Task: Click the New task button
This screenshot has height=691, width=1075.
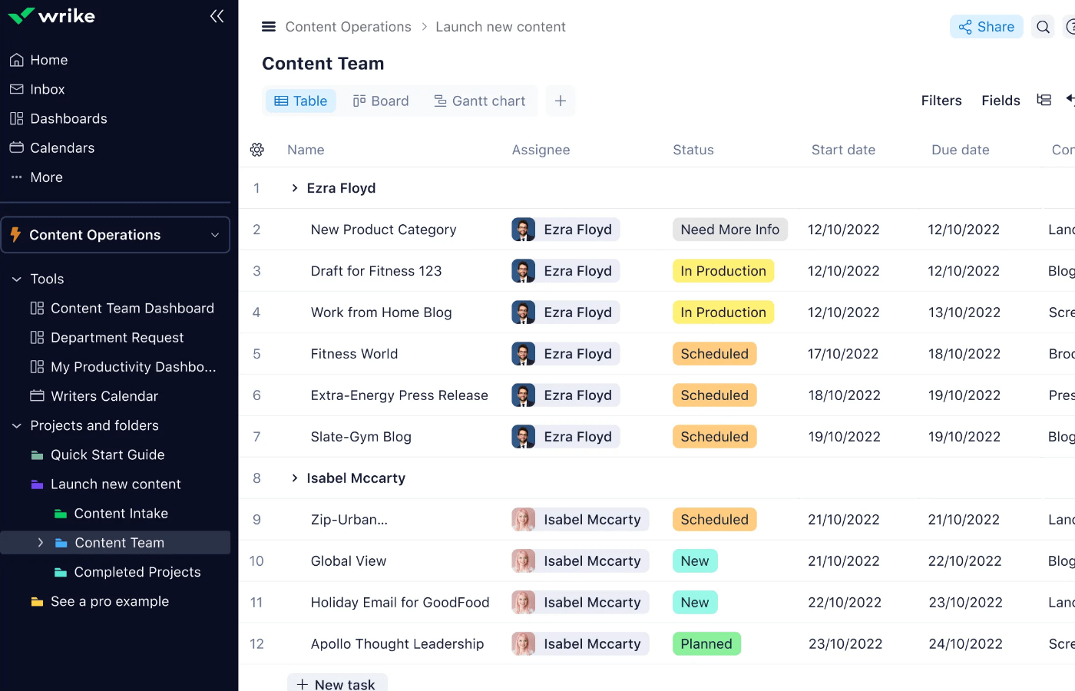Action: click(337, 683)
